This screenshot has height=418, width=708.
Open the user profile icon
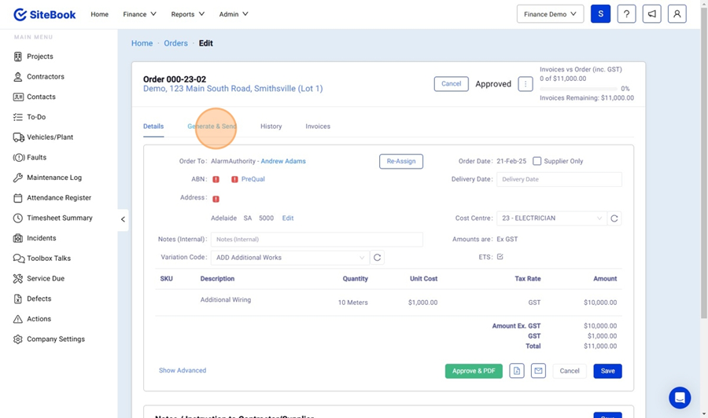(x=677, y=14)
